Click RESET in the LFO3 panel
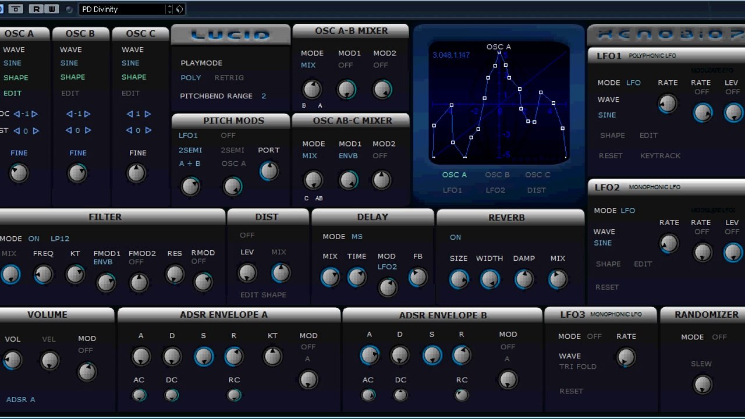Viewport: 745px width, 419px height. pos(571,391)
